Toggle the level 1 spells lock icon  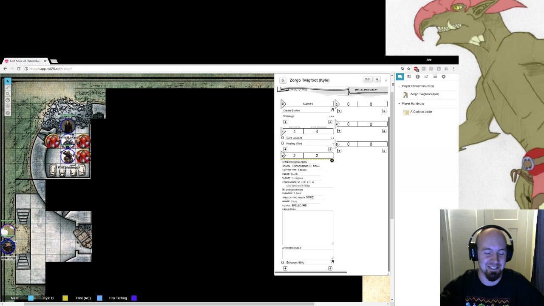[x=330, y=149]
